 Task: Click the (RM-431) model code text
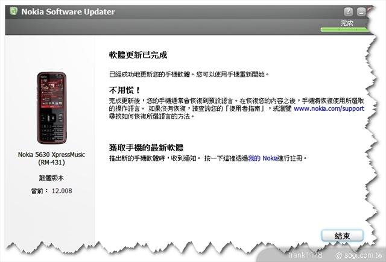(x=51, y=163)
